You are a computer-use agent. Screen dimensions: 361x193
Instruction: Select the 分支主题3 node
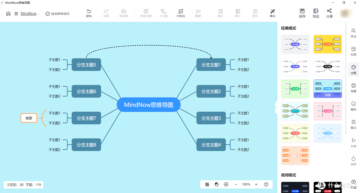click(x=211, y=118)
